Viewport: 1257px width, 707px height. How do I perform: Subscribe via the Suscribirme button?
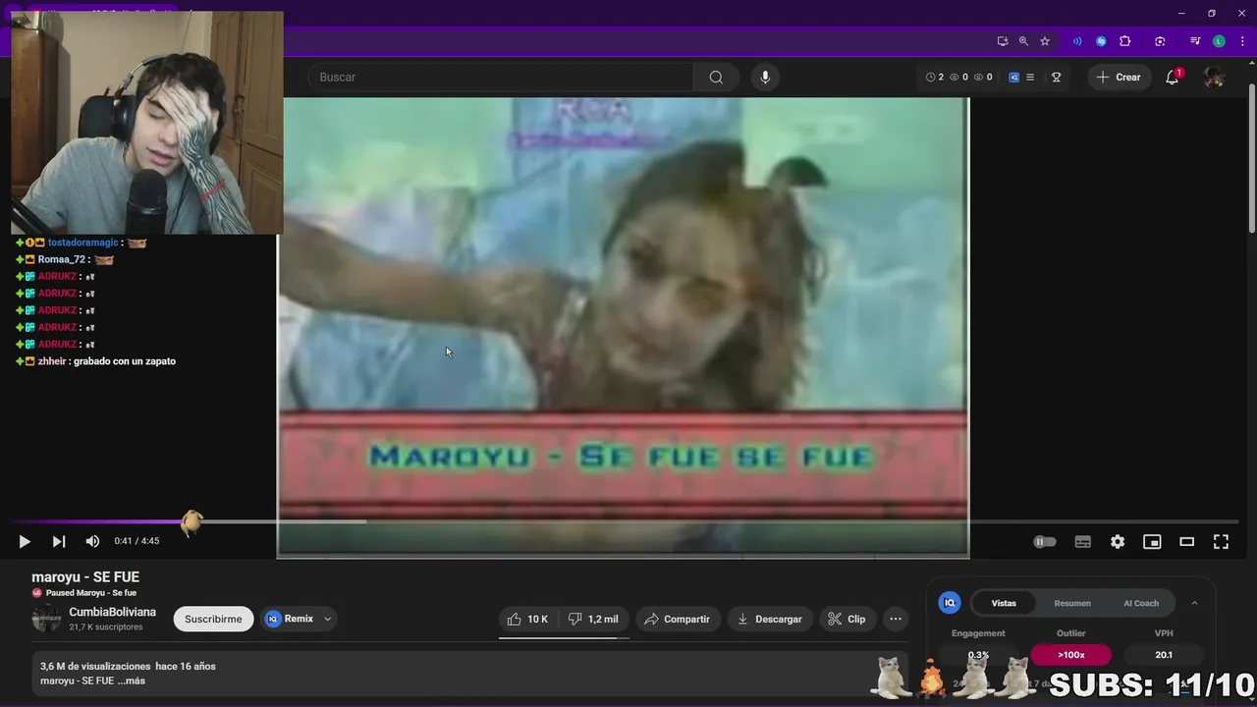[213, 620]
